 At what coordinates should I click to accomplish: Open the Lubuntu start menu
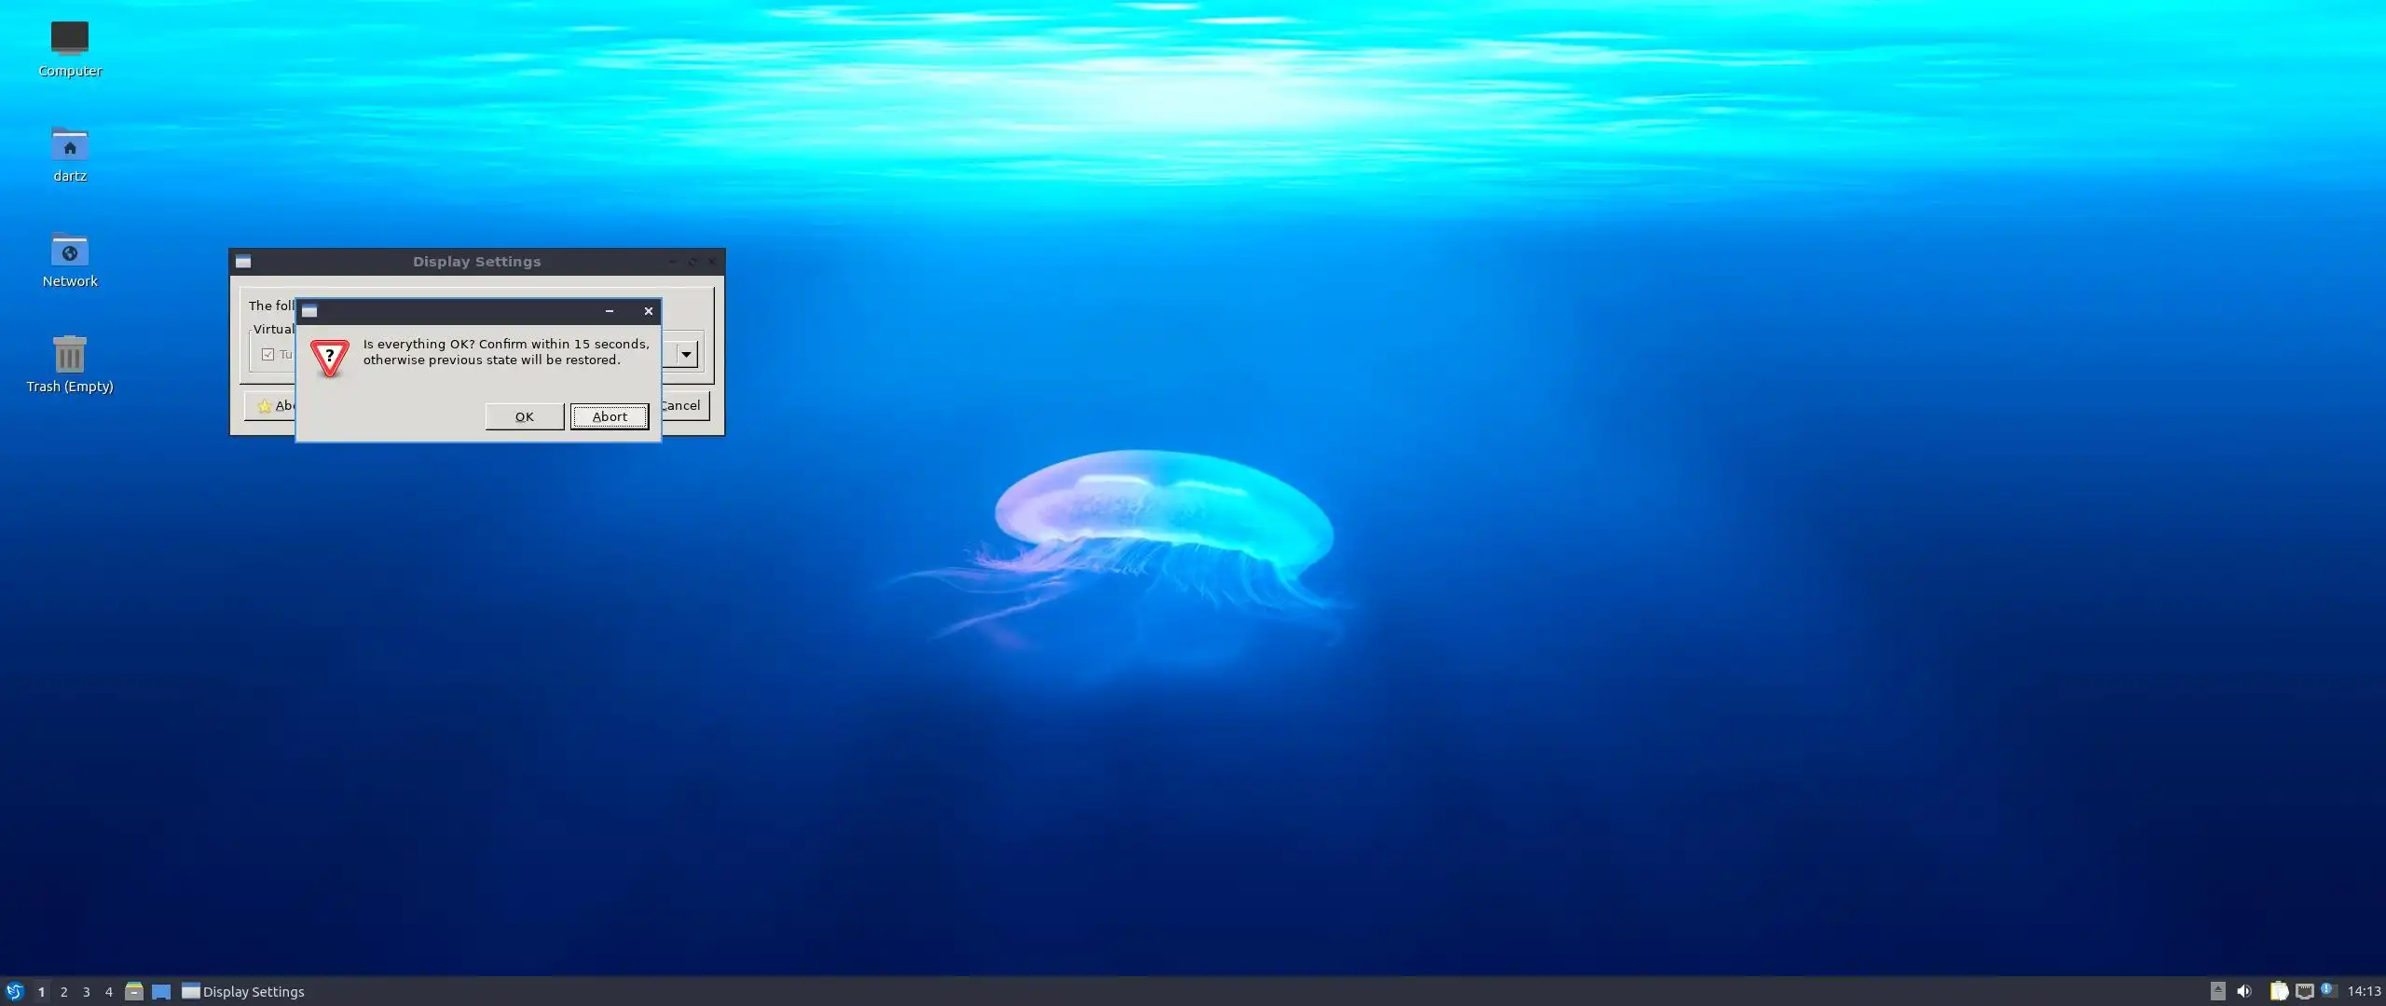pos(14,991)
